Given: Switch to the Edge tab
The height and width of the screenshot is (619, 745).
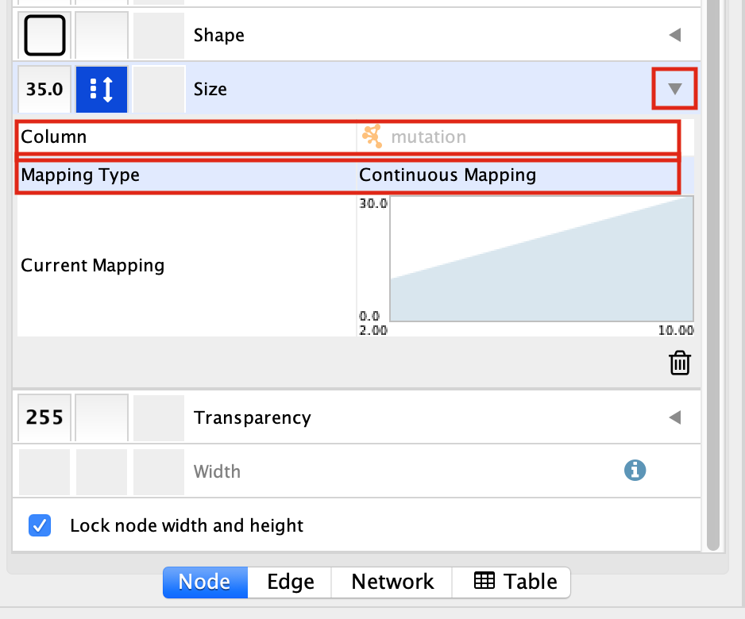Looking at the screenshot, I should (290, 582).
